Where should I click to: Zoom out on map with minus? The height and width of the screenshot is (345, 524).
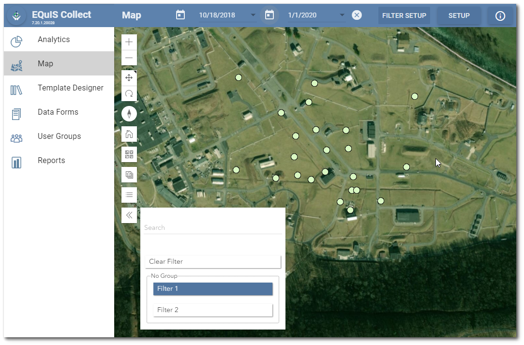129,58
